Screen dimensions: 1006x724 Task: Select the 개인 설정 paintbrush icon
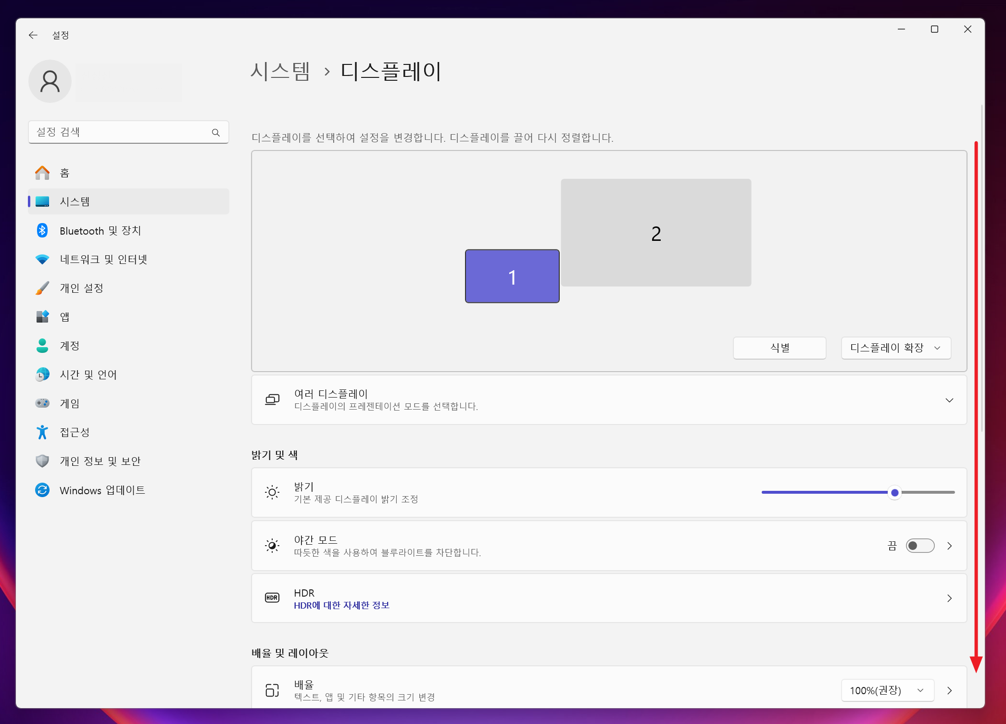[x=42, y=288]
